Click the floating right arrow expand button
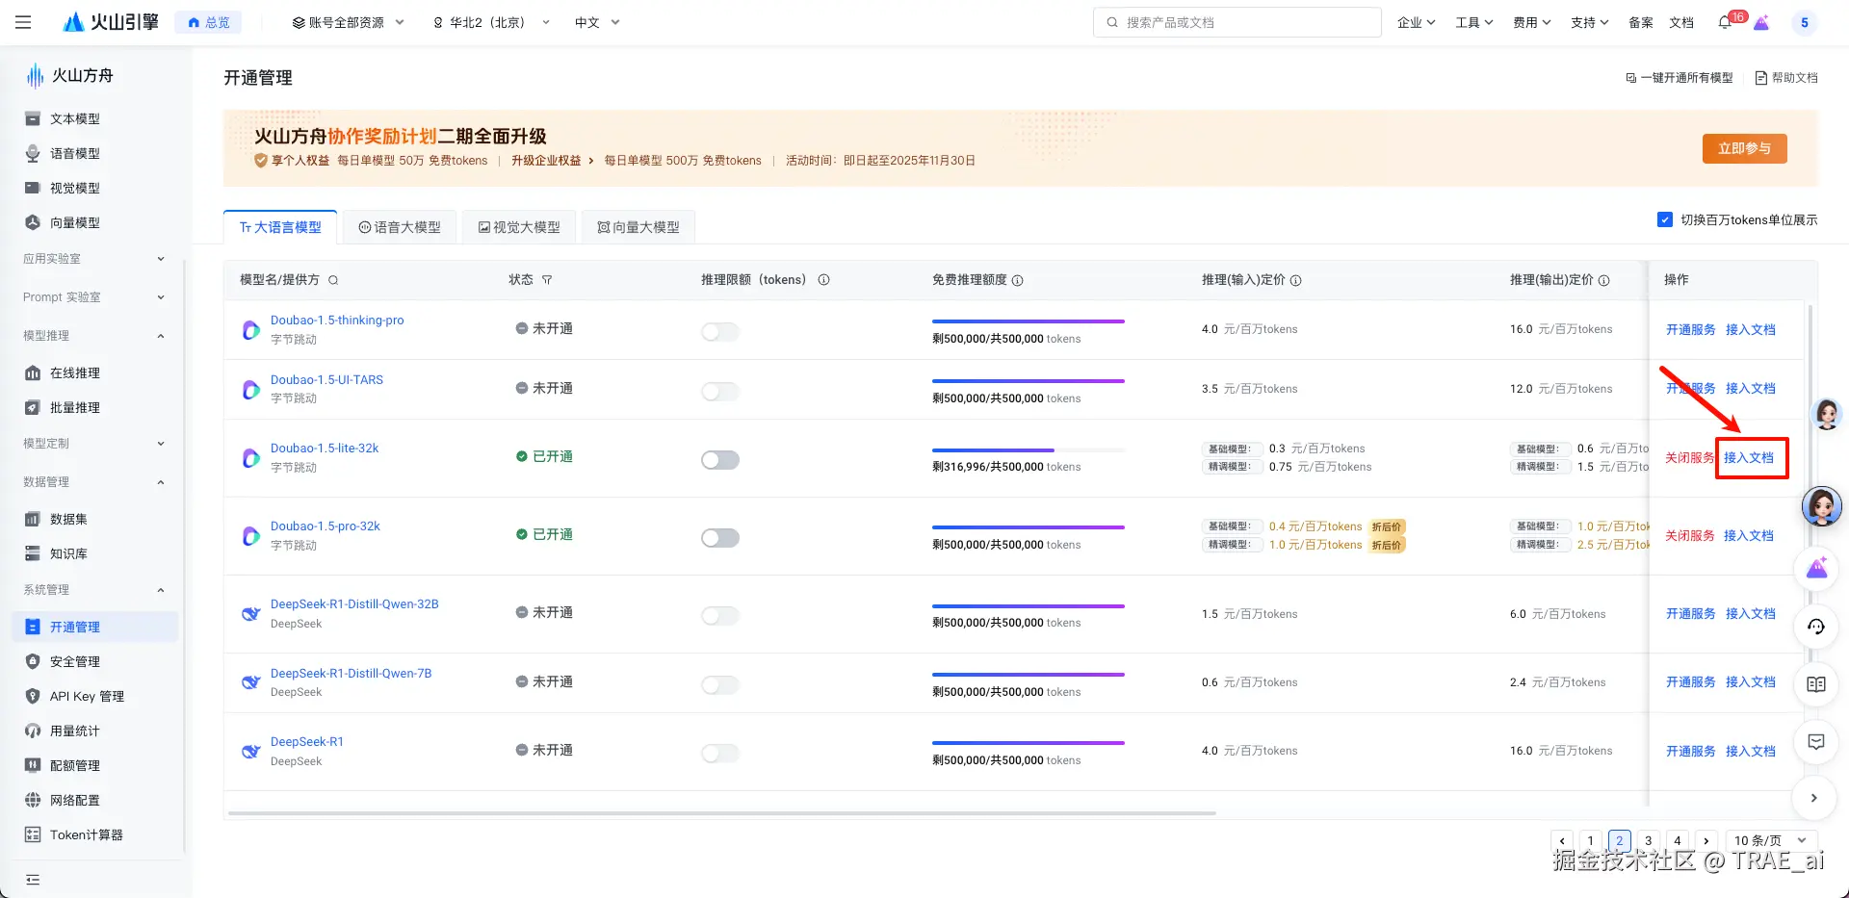Screen dimensions: 1849x898 1814,798
